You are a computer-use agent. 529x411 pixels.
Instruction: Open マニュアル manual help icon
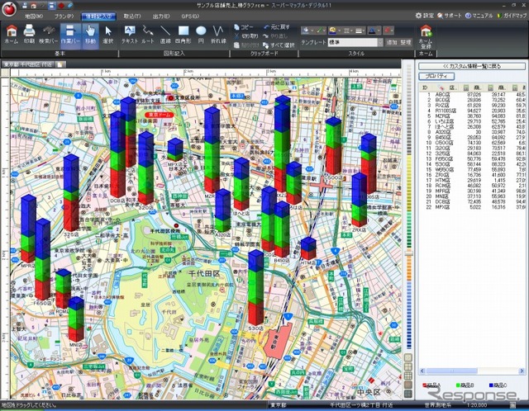[479, 16]
